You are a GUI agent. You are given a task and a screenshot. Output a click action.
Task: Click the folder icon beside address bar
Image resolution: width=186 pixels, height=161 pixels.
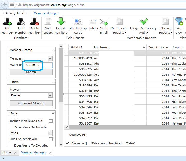tap(12, 5)
